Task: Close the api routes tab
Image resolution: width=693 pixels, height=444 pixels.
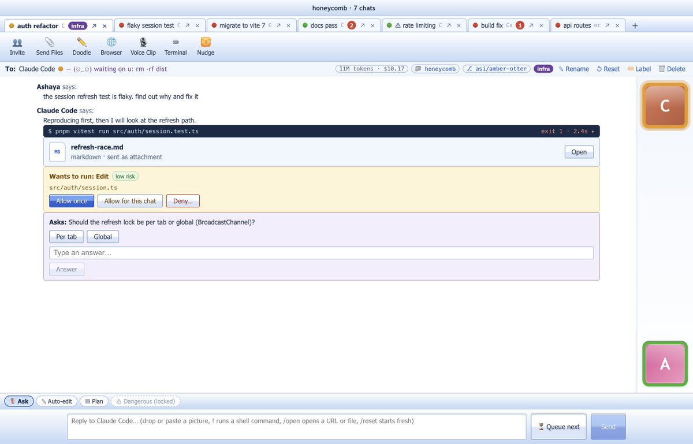Action: (618, 25)
